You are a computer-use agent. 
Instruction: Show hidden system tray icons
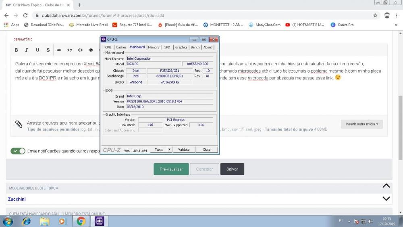pyautogui.click(x=349, y=221)
